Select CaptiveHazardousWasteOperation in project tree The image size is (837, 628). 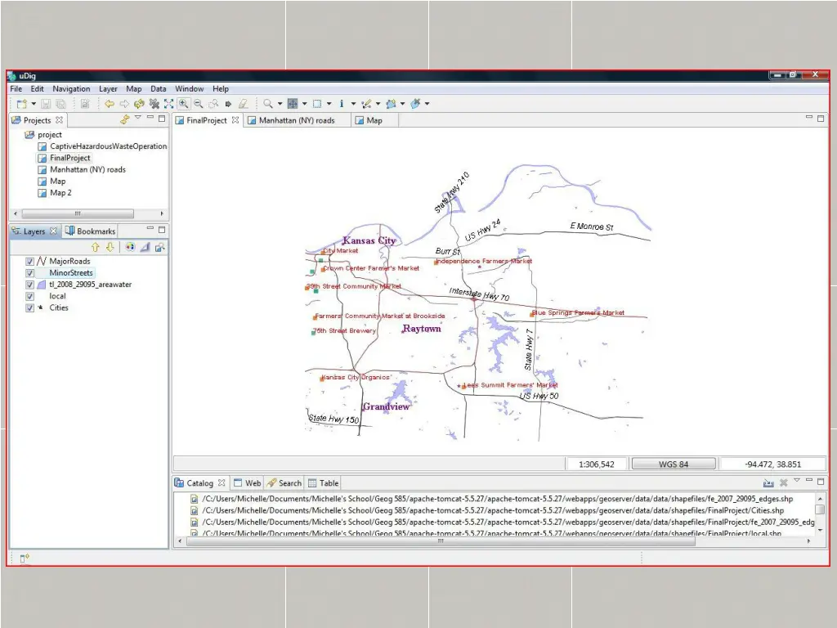pyautogui.click(x=109, y=146)
